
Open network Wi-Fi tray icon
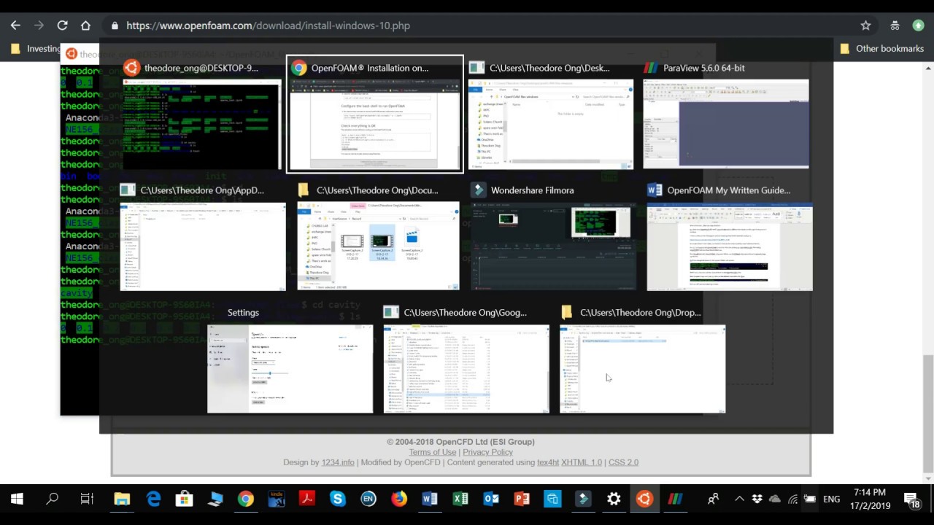coord(792,499)
